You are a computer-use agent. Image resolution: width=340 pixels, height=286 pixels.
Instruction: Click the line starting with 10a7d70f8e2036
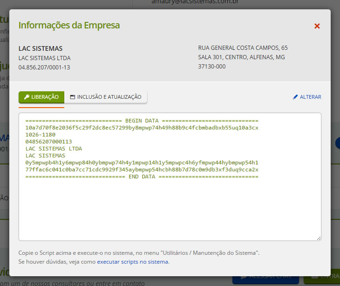point(142,128)
